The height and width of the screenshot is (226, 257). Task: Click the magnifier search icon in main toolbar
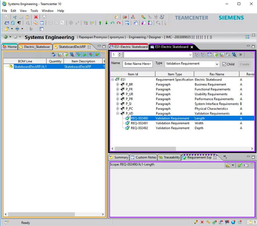tap(158, 23)
